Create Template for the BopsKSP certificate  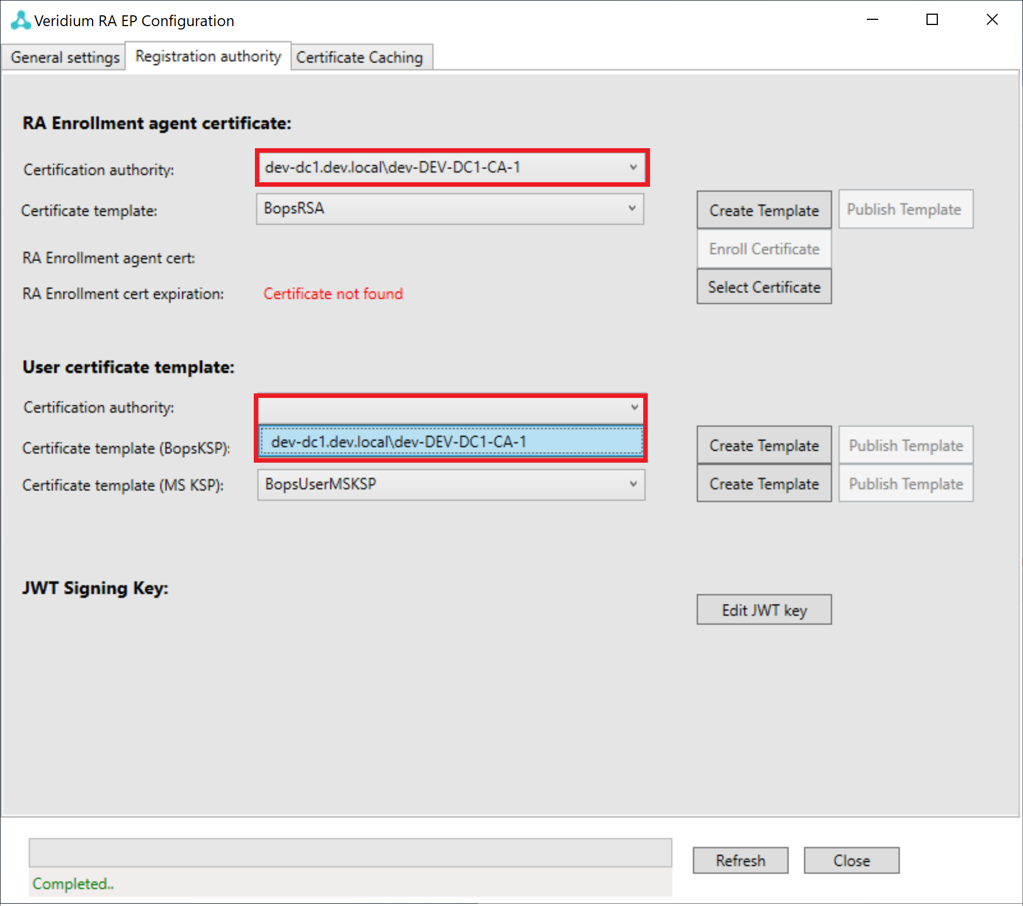[764, 446]
